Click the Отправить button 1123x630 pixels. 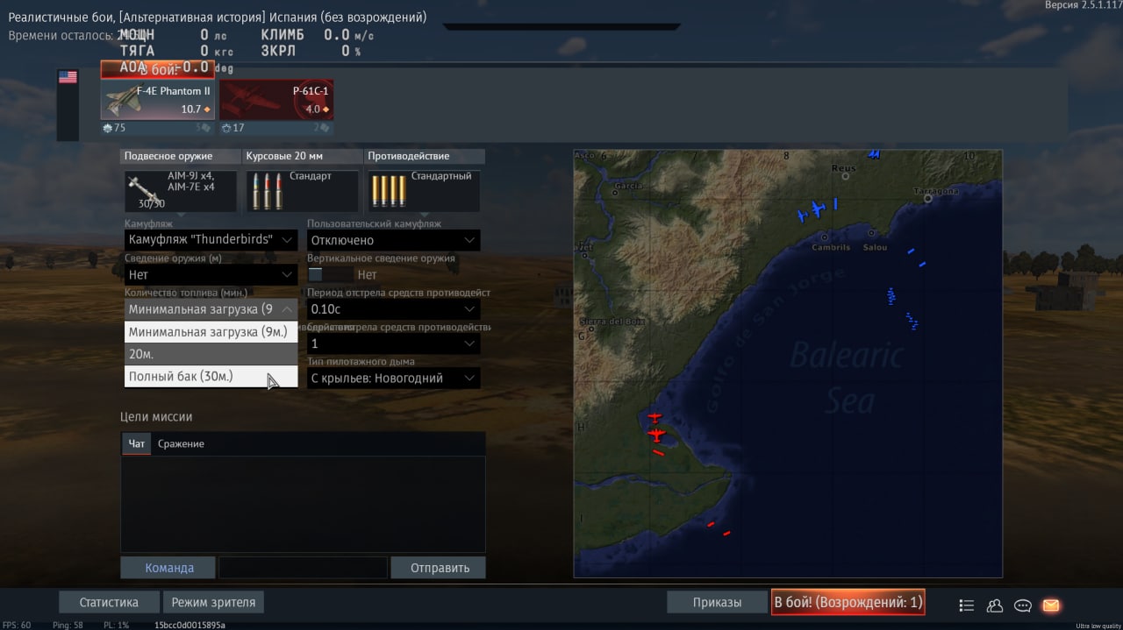[x=440, y=567]
